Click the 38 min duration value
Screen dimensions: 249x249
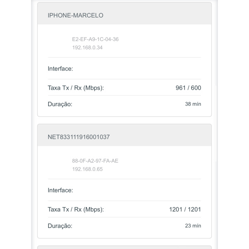tap(193, 104)
